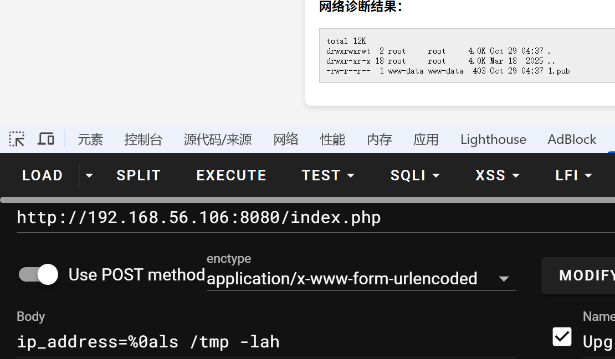The image size is (615, 359).
Task: Open the LOAD dropdown arrow
Action: tap(89, 175)
